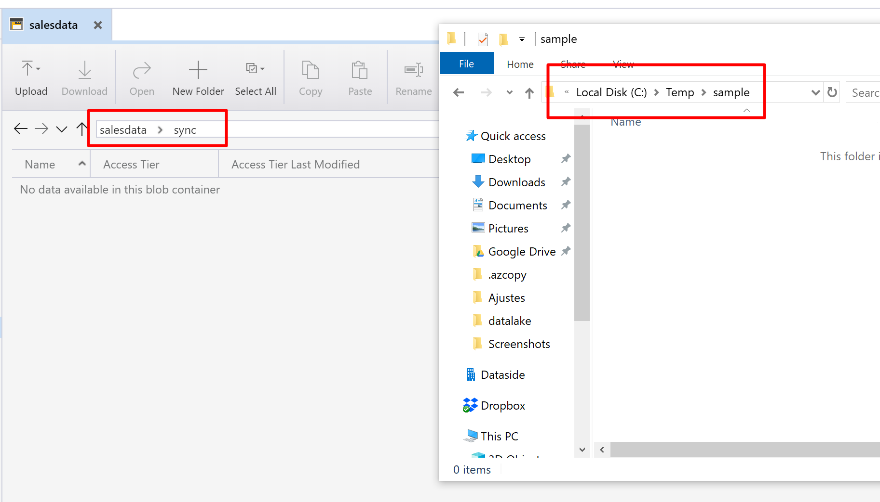Open blob navigation history dropdown
The width and height of the screenshot is (880, 502).
(x=62, y=129)
